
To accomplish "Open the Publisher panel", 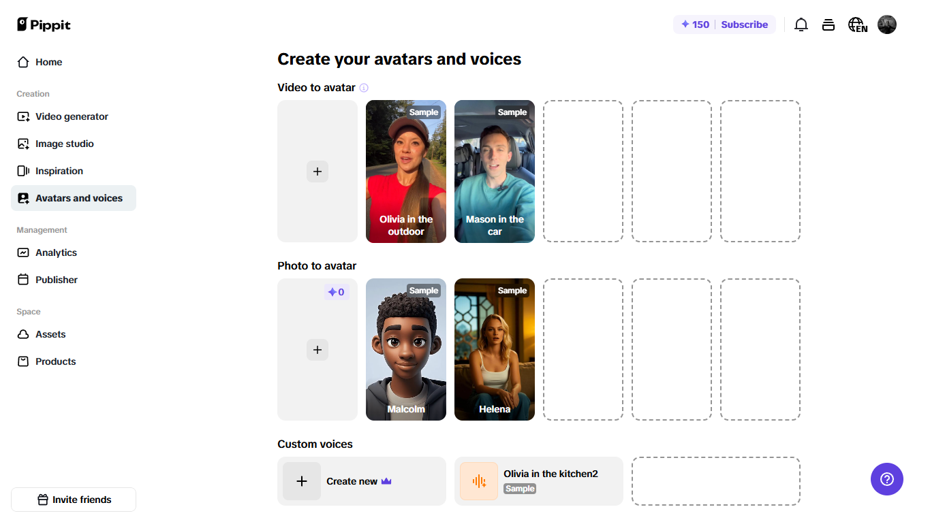I will point(57,280).
